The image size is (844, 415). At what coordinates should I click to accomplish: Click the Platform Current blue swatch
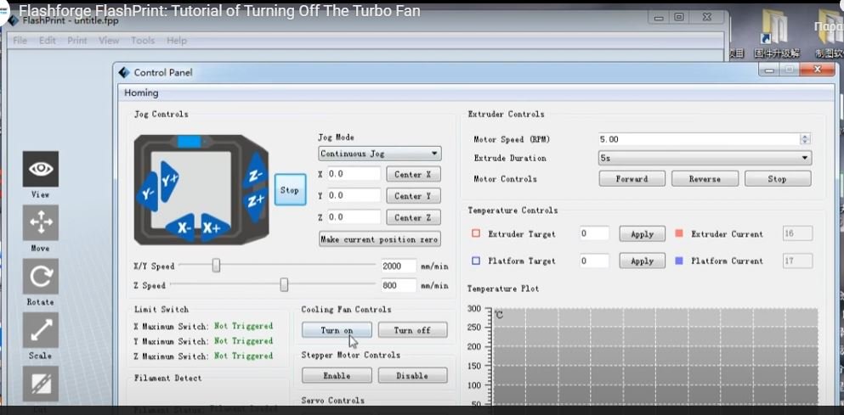(679, 261)
